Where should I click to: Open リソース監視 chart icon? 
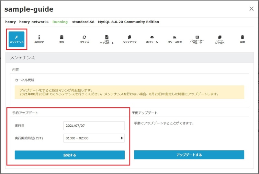(175, 39)
